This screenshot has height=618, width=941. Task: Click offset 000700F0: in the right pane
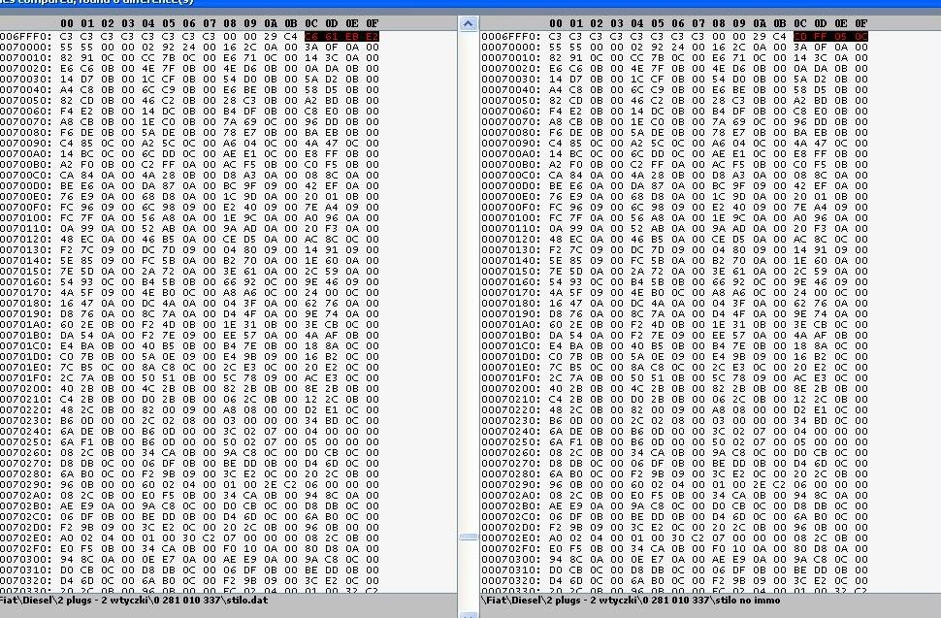[x=510, y=207]
